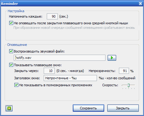Viewport: 144px width, 116px height.
Task: Play the notify.wav sound preview
Action: 112,58
